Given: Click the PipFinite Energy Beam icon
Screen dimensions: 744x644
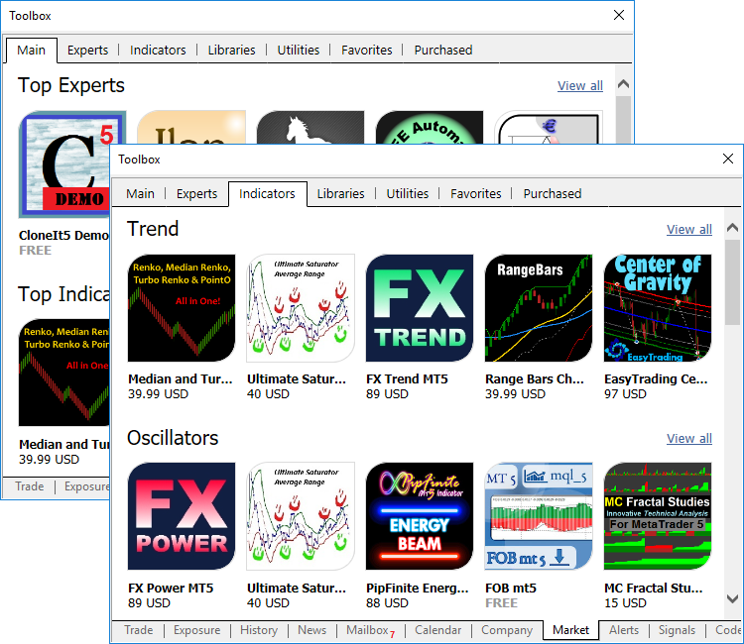Looking at the screenshot, I should [420, 516].
